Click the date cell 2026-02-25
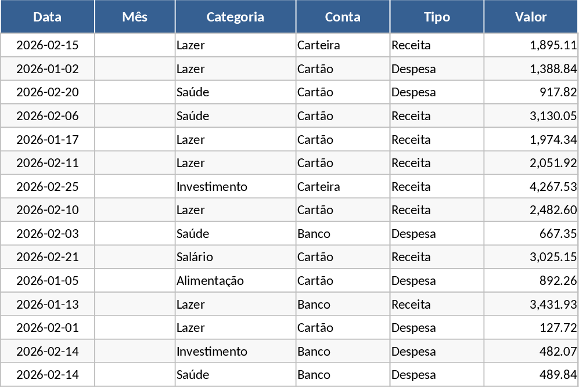This screenshot has width=579, height=387. 48,187
